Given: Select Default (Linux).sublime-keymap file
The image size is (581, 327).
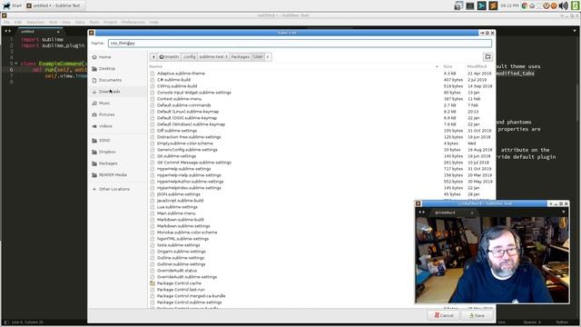Looking at the screenshot, I should (188, 112).
